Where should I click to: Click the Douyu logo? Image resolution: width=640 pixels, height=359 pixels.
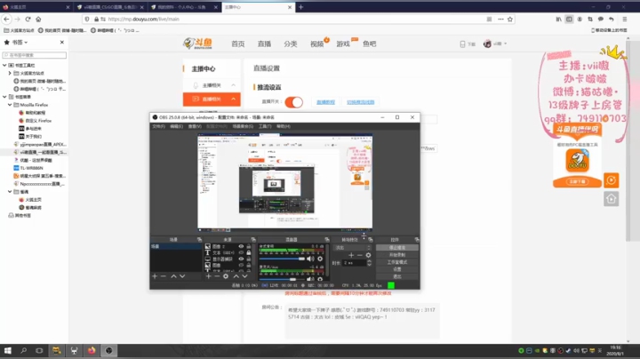[198, 44]
